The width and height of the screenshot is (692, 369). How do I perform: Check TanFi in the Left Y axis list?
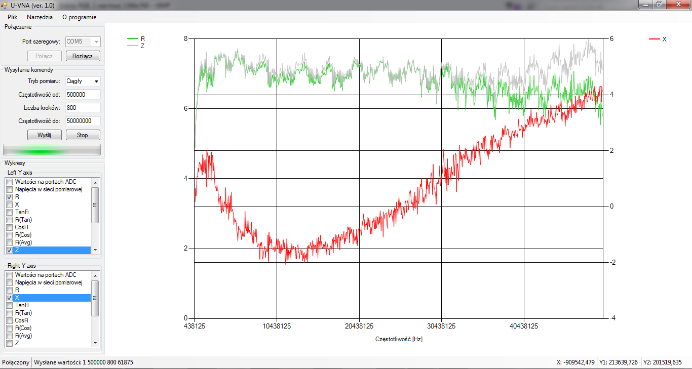(x=9, y=212)
